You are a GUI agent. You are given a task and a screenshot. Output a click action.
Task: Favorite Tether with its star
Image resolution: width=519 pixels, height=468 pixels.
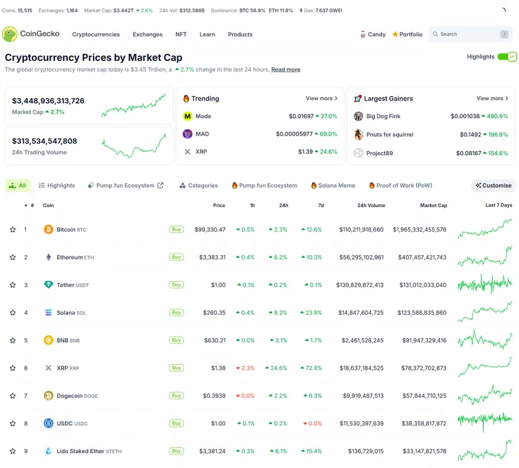[12, 285]
